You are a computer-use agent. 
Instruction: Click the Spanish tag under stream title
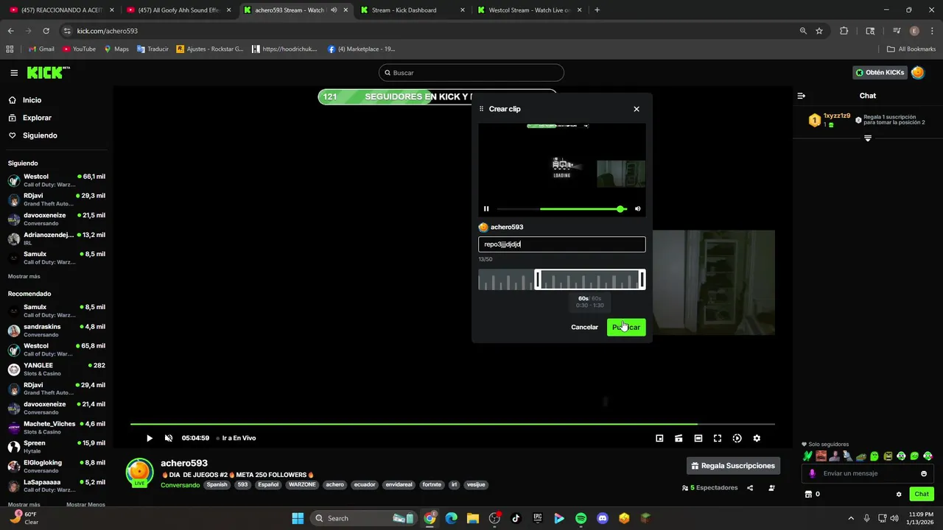pyautogui.click(x=217, y=485)
